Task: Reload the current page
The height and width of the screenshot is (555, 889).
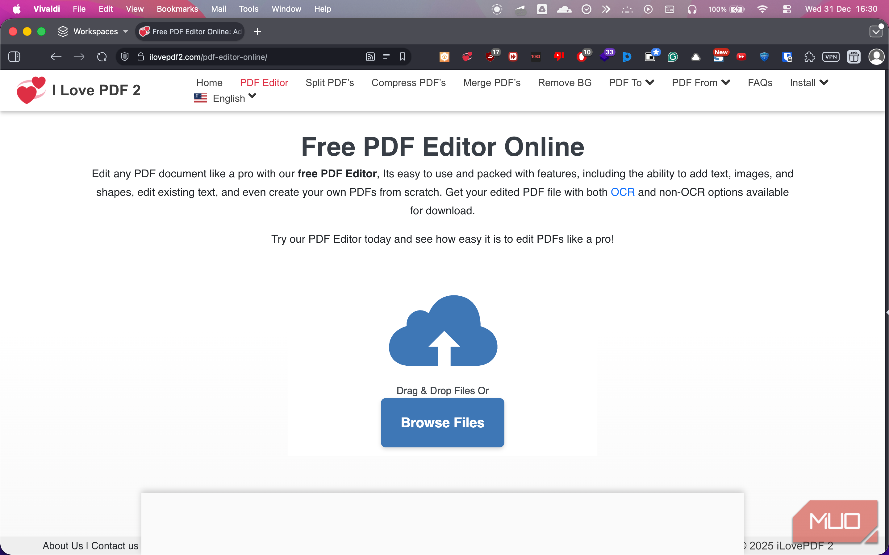Action: (102, 57)
